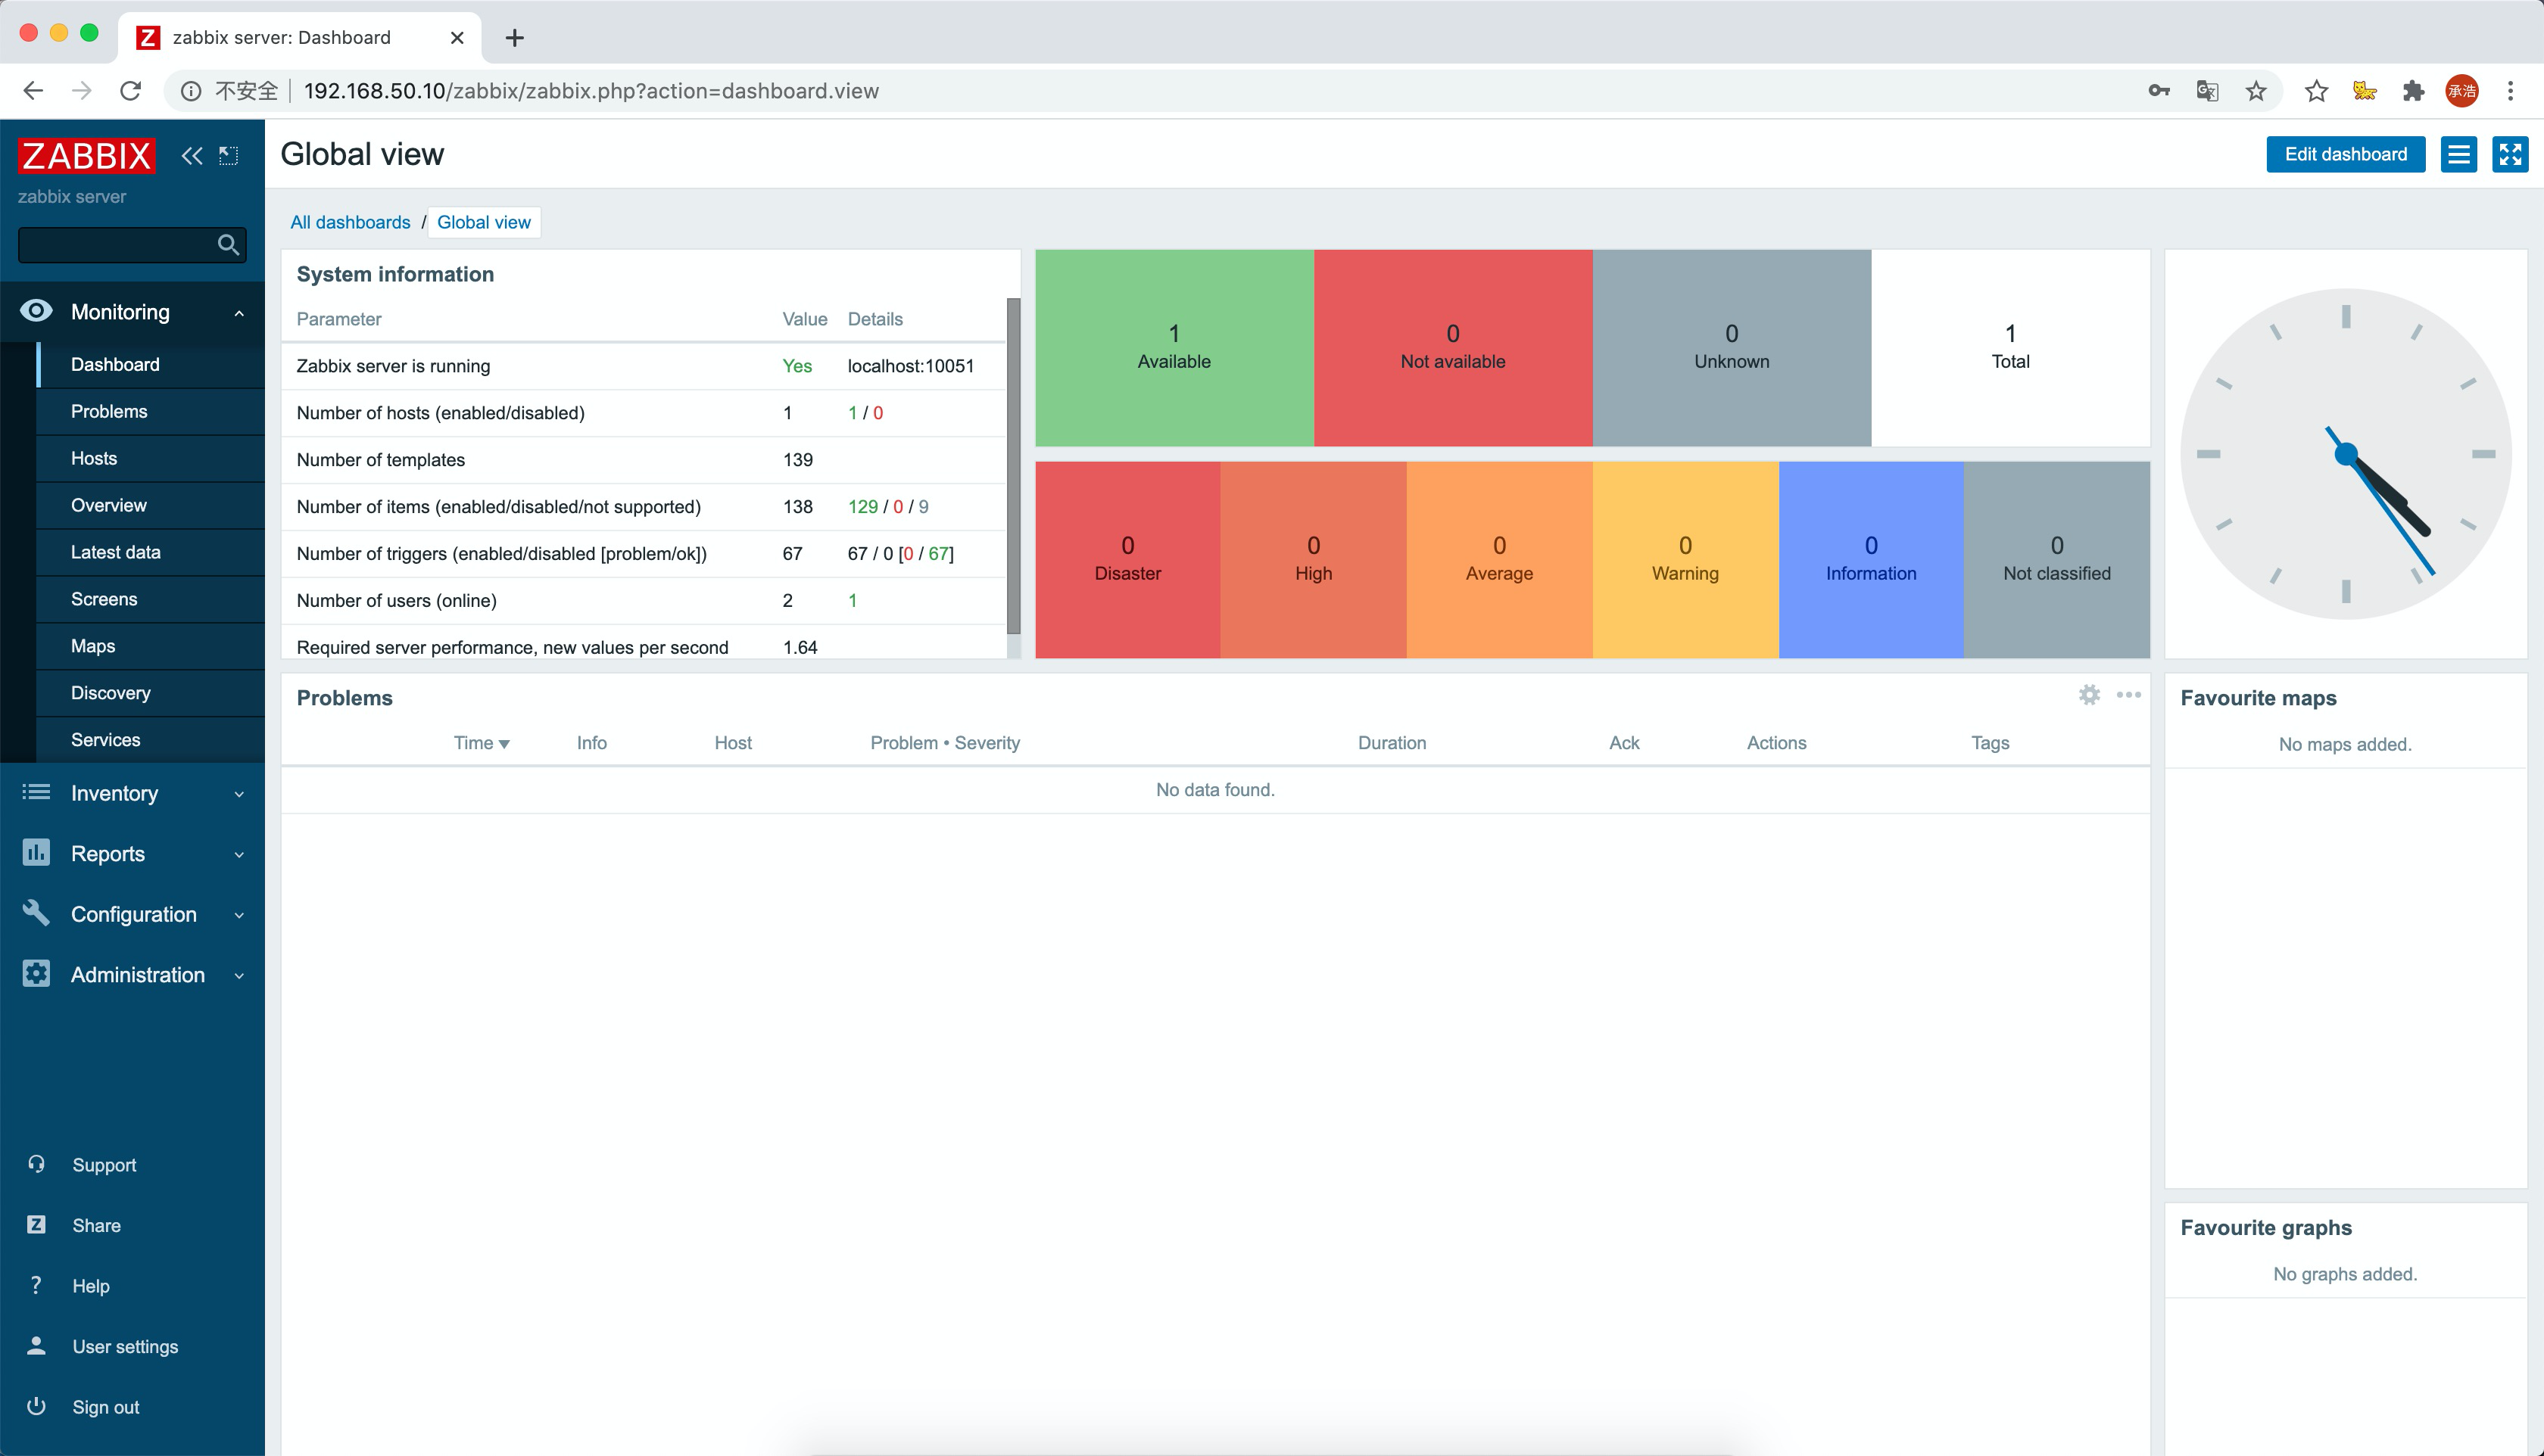Enter fullscreen mode with expand icon

(2509, 154)
